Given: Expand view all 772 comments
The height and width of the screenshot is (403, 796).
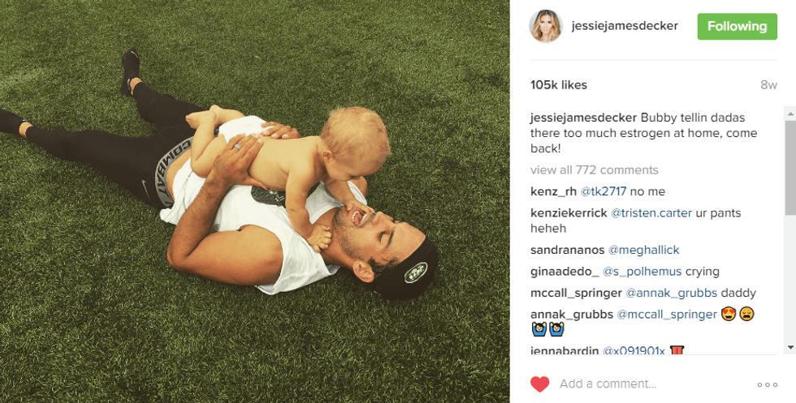Looking at the screenshot, I should [594, 169].
